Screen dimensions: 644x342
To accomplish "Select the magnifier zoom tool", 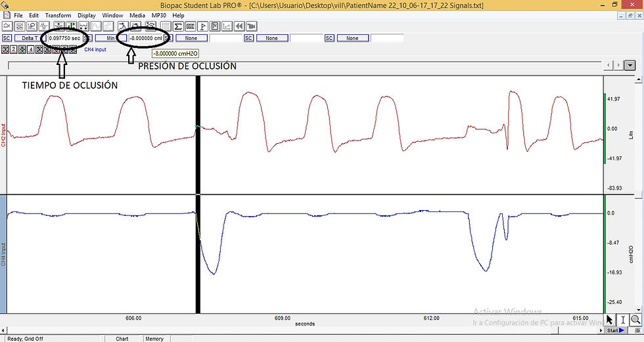I will tap(635, 320).
